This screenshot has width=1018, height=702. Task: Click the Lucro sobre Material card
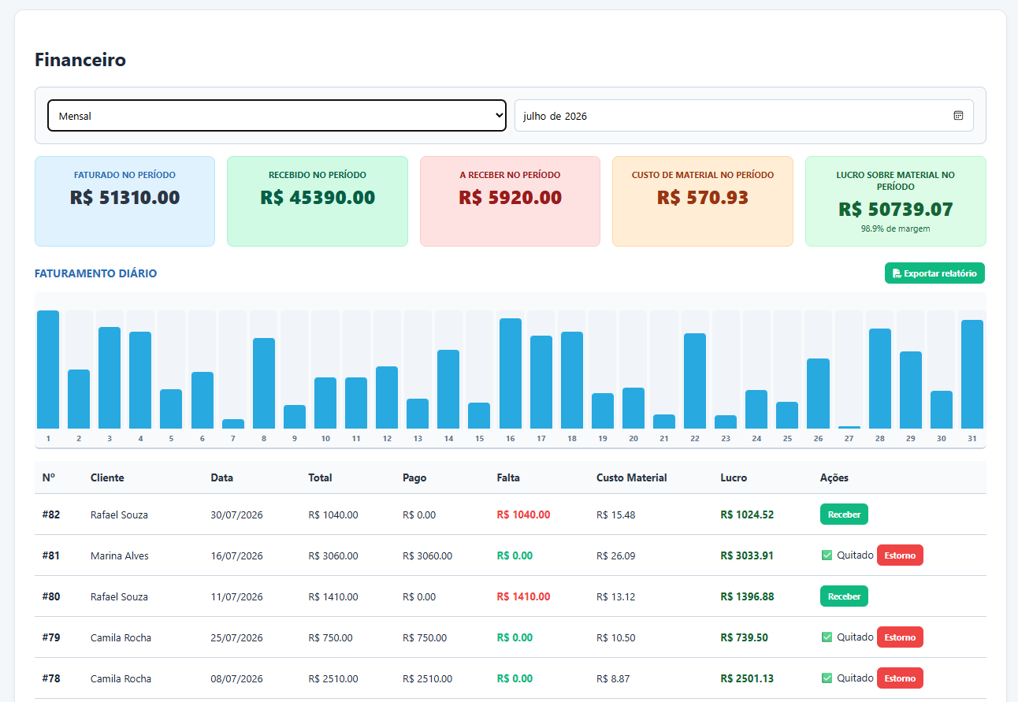[x=895, y=201]
